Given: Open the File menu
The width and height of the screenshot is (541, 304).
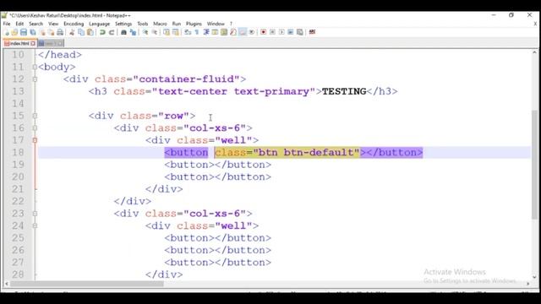Looking at the screenshot, I should click(x=7, y=24).
